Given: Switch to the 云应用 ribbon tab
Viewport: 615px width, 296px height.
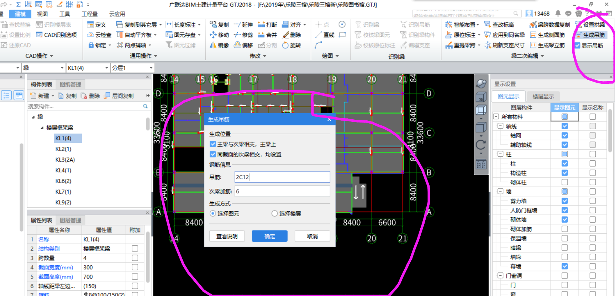Looking at the screenshot, I should tap(117, 14).
